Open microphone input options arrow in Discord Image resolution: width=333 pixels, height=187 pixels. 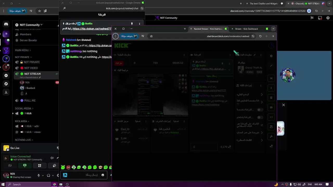point(43,176)
